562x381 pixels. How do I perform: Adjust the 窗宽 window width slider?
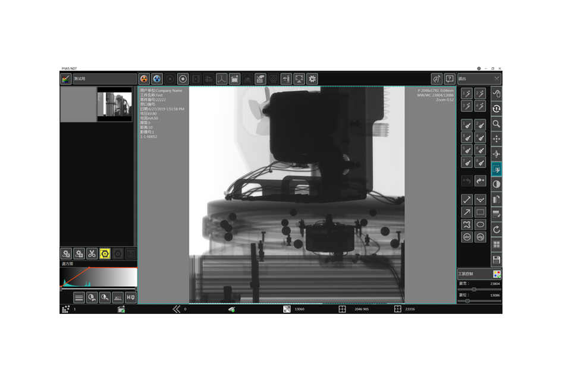(x=474, y=290)
